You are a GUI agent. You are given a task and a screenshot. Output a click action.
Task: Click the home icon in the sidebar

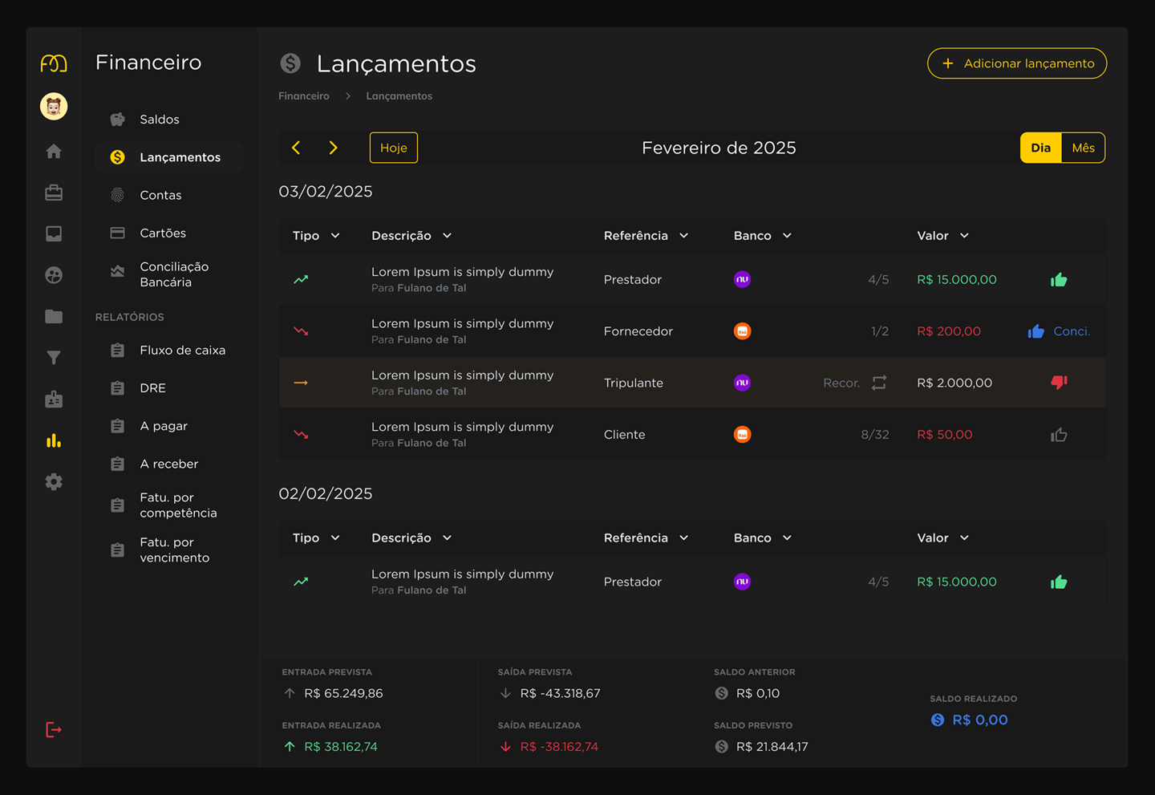coord(54,152)
